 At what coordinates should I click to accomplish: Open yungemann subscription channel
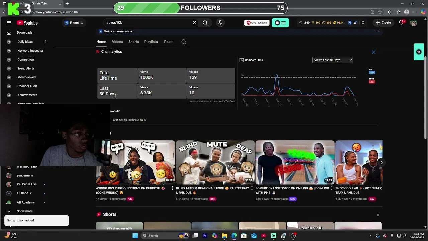point(25,175)
